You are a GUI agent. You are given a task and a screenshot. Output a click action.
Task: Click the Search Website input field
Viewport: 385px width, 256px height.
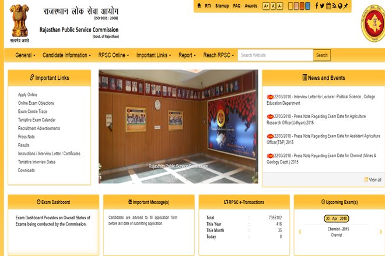(x=275, y=55)
